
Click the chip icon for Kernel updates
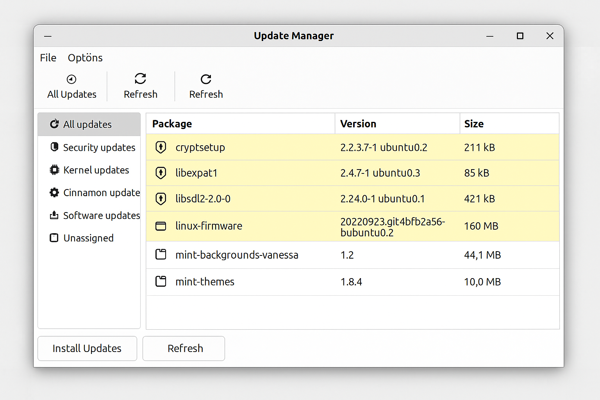pos(54,170)
